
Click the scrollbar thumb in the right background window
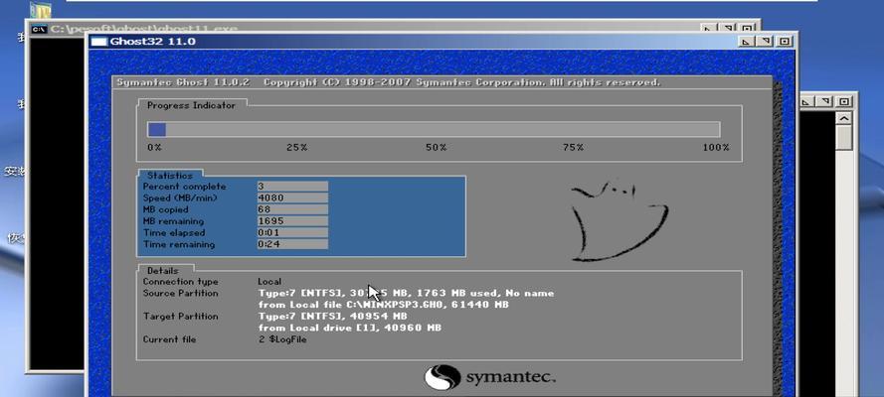(x=844, y=138)
